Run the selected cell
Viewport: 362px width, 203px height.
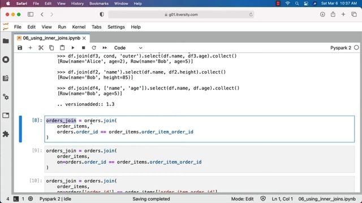(x=73, y=47)
